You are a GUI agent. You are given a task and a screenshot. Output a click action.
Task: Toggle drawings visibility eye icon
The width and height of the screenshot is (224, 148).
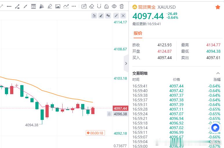[114, 6]
